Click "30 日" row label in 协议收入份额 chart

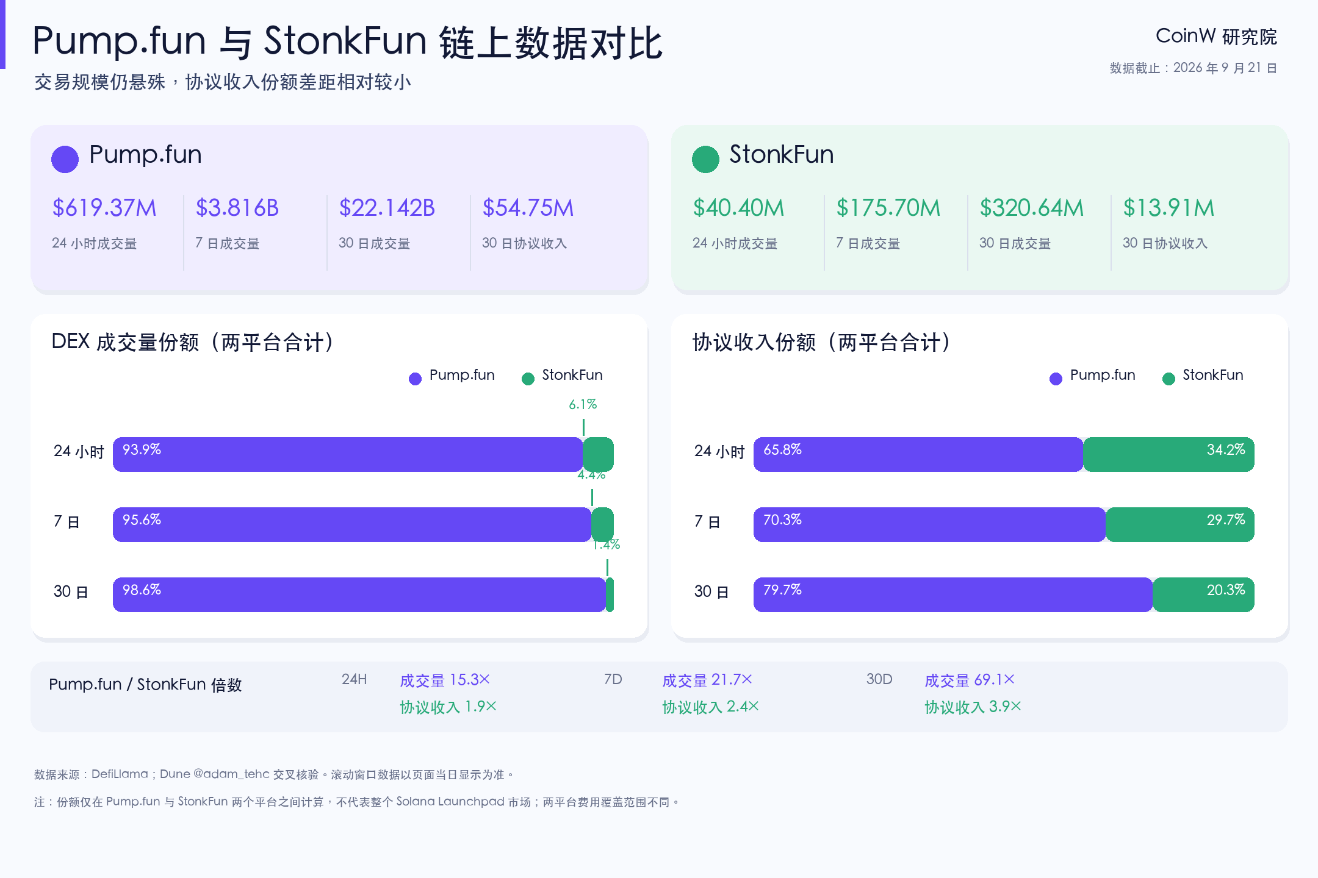pyautogui.click(x=712, y=592)
